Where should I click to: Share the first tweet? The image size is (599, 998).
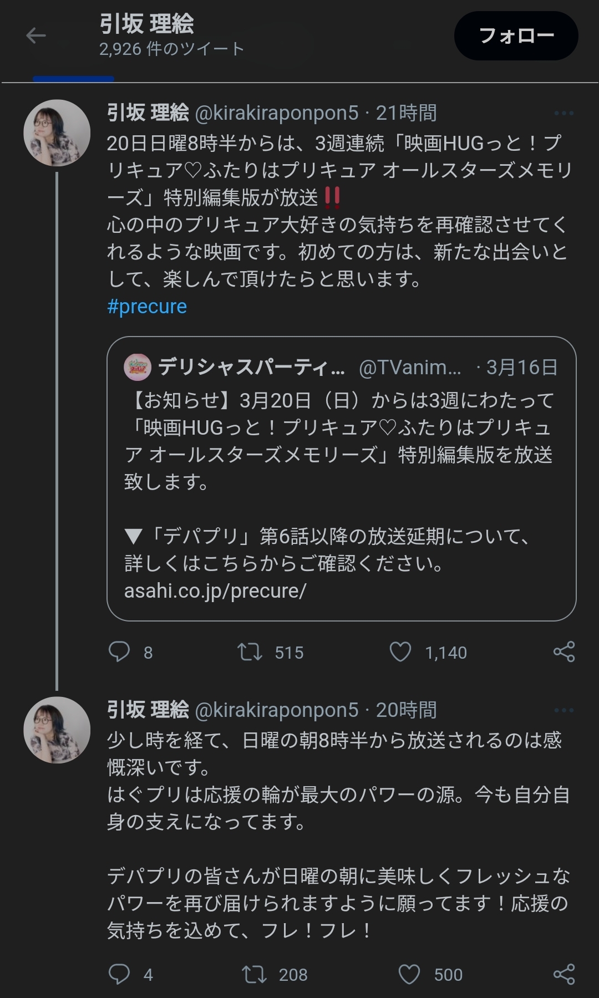pos(564,652)
